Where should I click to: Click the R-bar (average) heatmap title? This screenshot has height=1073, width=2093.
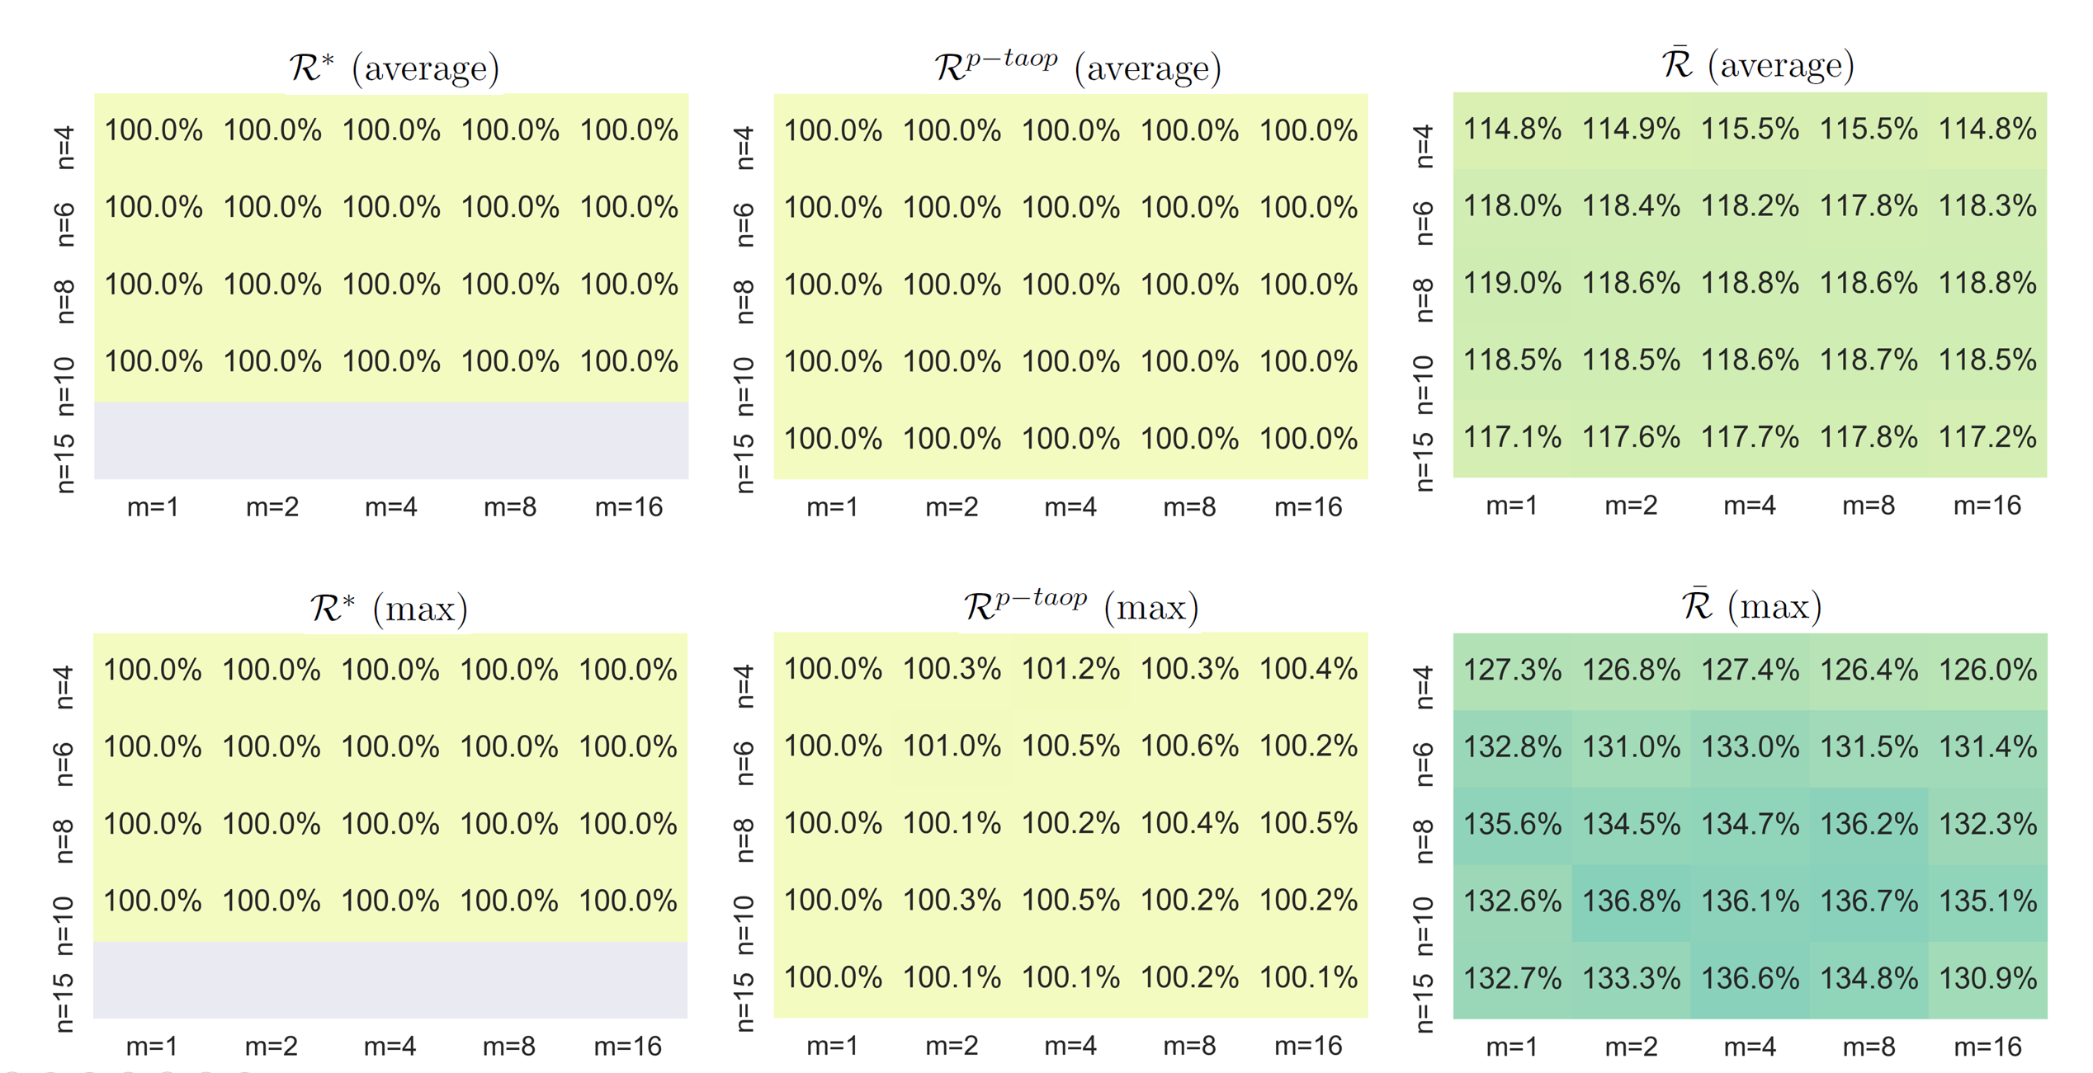1758,65
